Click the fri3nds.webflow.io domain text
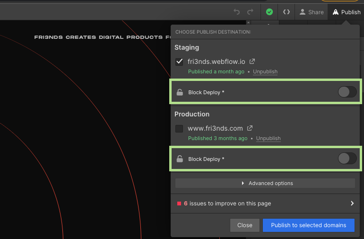Viewport: 364px width, 239px height. tap(216, 62)
